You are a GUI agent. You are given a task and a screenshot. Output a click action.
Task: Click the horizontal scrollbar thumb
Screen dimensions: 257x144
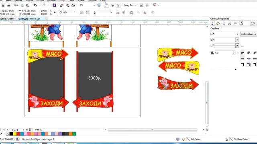click(153, 130)
